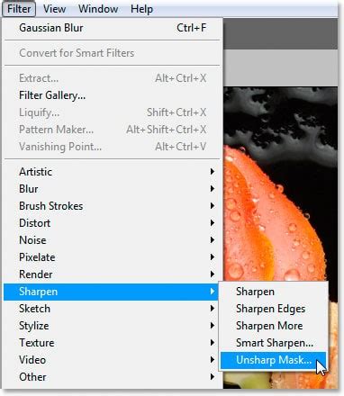Reapply last filter Gaussian Blur

pos(113,28)
